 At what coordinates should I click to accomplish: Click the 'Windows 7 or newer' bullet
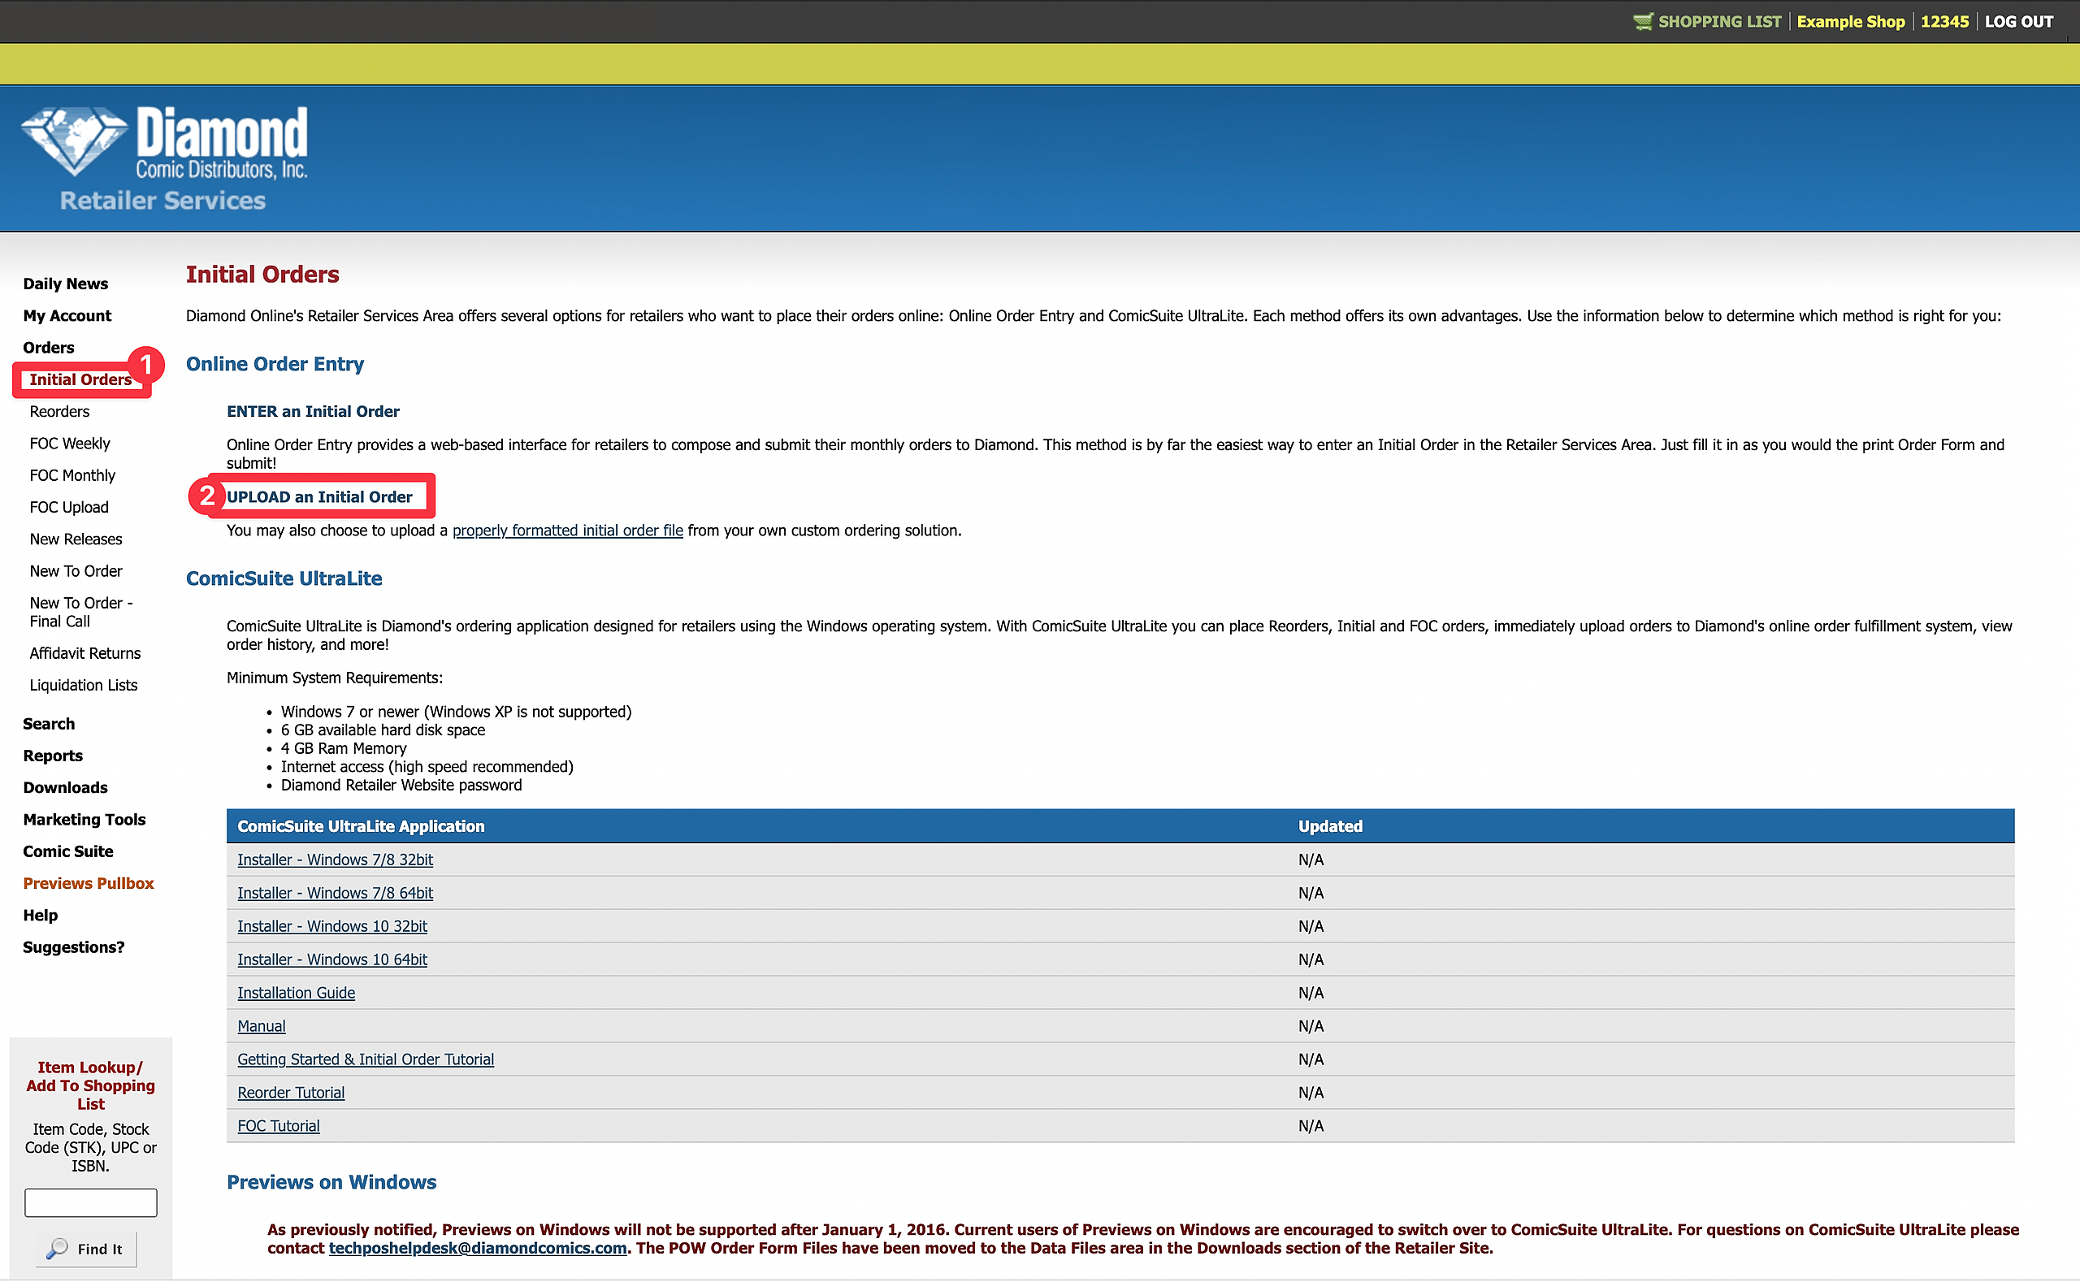click(x=456, y=712)
